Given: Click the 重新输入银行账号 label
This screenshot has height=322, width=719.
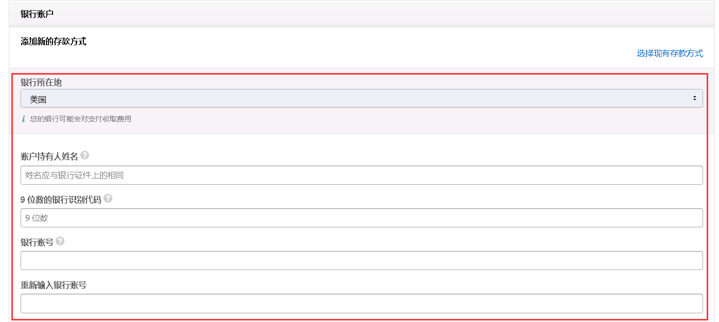Looking at the screenshot, I should (x=54, y=285).
